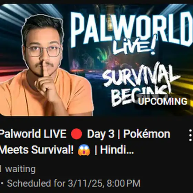Click the screaming face emoji in title
Image resolution: width=193 pixels, height=193 pixels.
pyautogui.click(x=84, y=150)
